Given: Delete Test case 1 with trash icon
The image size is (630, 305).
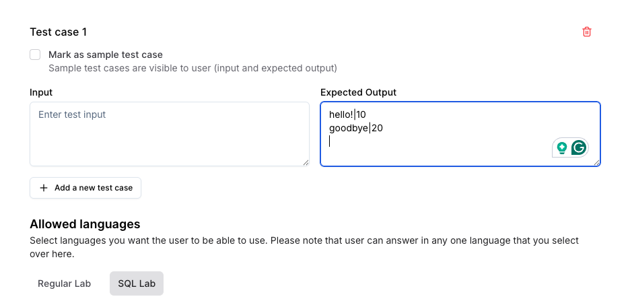Looking at the screenshot, I should [587, 32].
